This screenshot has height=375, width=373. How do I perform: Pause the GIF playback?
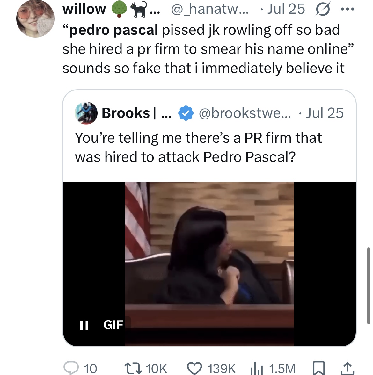tap(84, 325)
